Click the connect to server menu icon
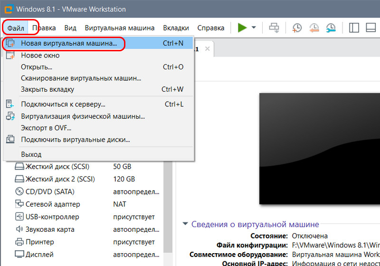Viewport: 380px width, 266px height. [10, 104]
